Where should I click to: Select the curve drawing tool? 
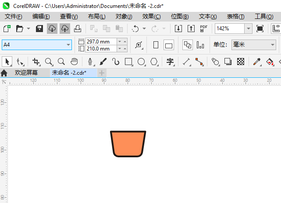pyautogui.click(x=116, y=62)
